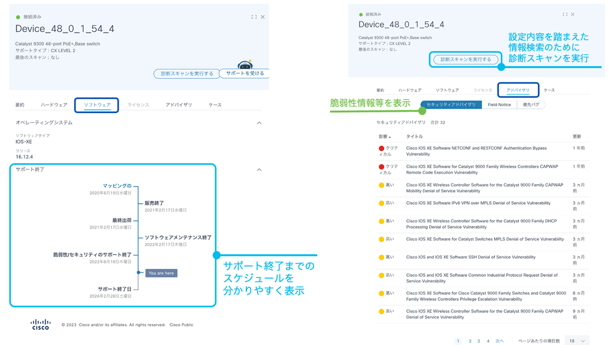
Task: Open ライセンス tab in right panel
Action: click(482, 90)
